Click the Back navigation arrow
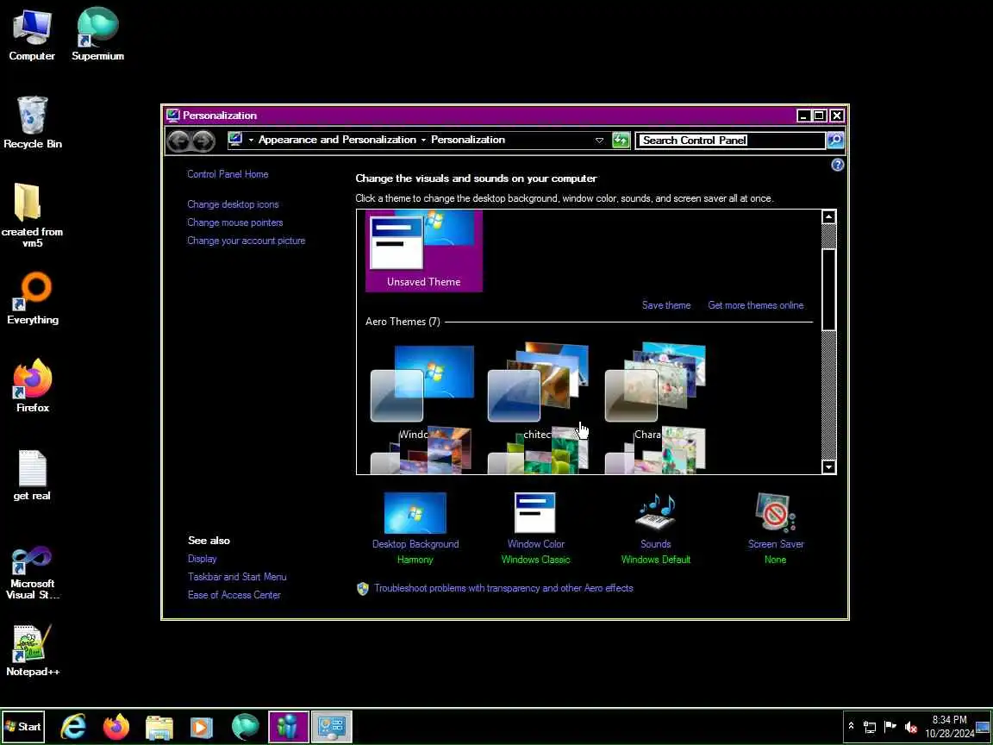 (x=179, y=141)
